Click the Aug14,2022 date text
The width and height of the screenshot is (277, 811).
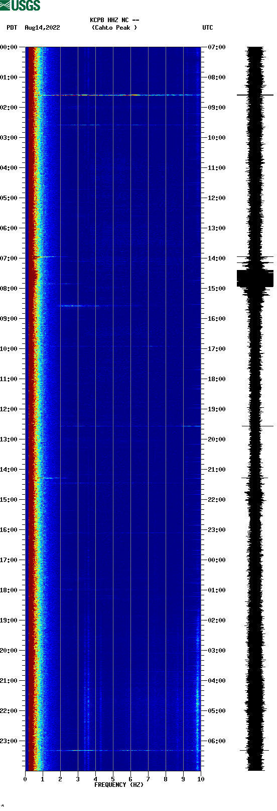click(x=42, y=28)
